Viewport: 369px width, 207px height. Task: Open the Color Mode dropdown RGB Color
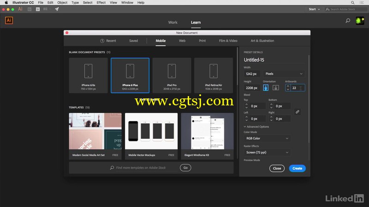267,138
